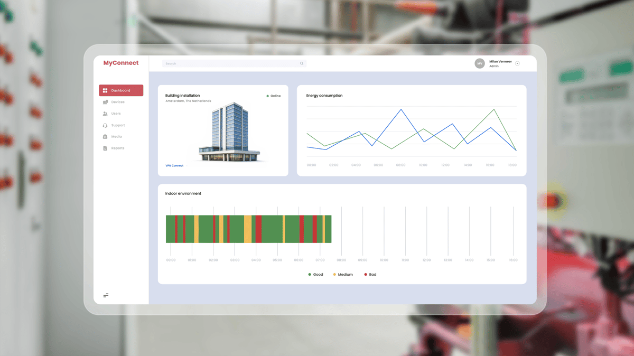Click the Reports document icon
Image resolution: width=634 pixels, height=356 pixels.
point(105,148)
